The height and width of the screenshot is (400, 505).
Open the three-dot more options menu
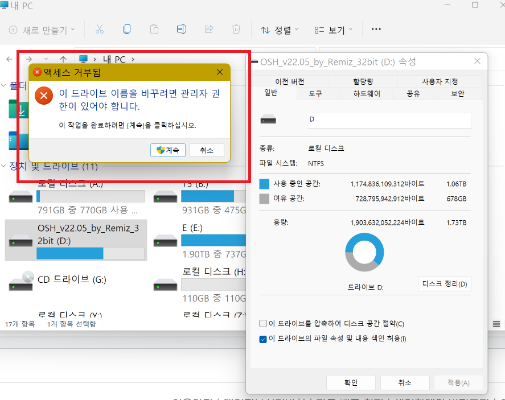376,29
